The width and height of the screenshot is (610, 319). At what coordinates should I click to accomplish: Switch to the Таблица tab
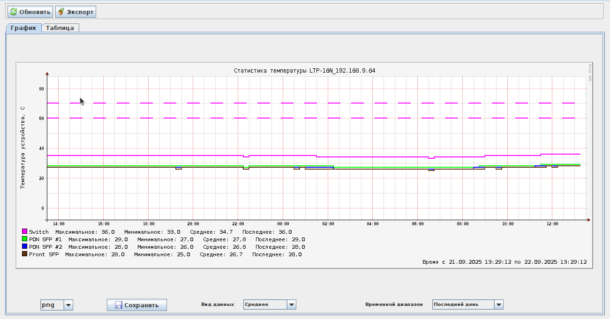pos(60,28)
